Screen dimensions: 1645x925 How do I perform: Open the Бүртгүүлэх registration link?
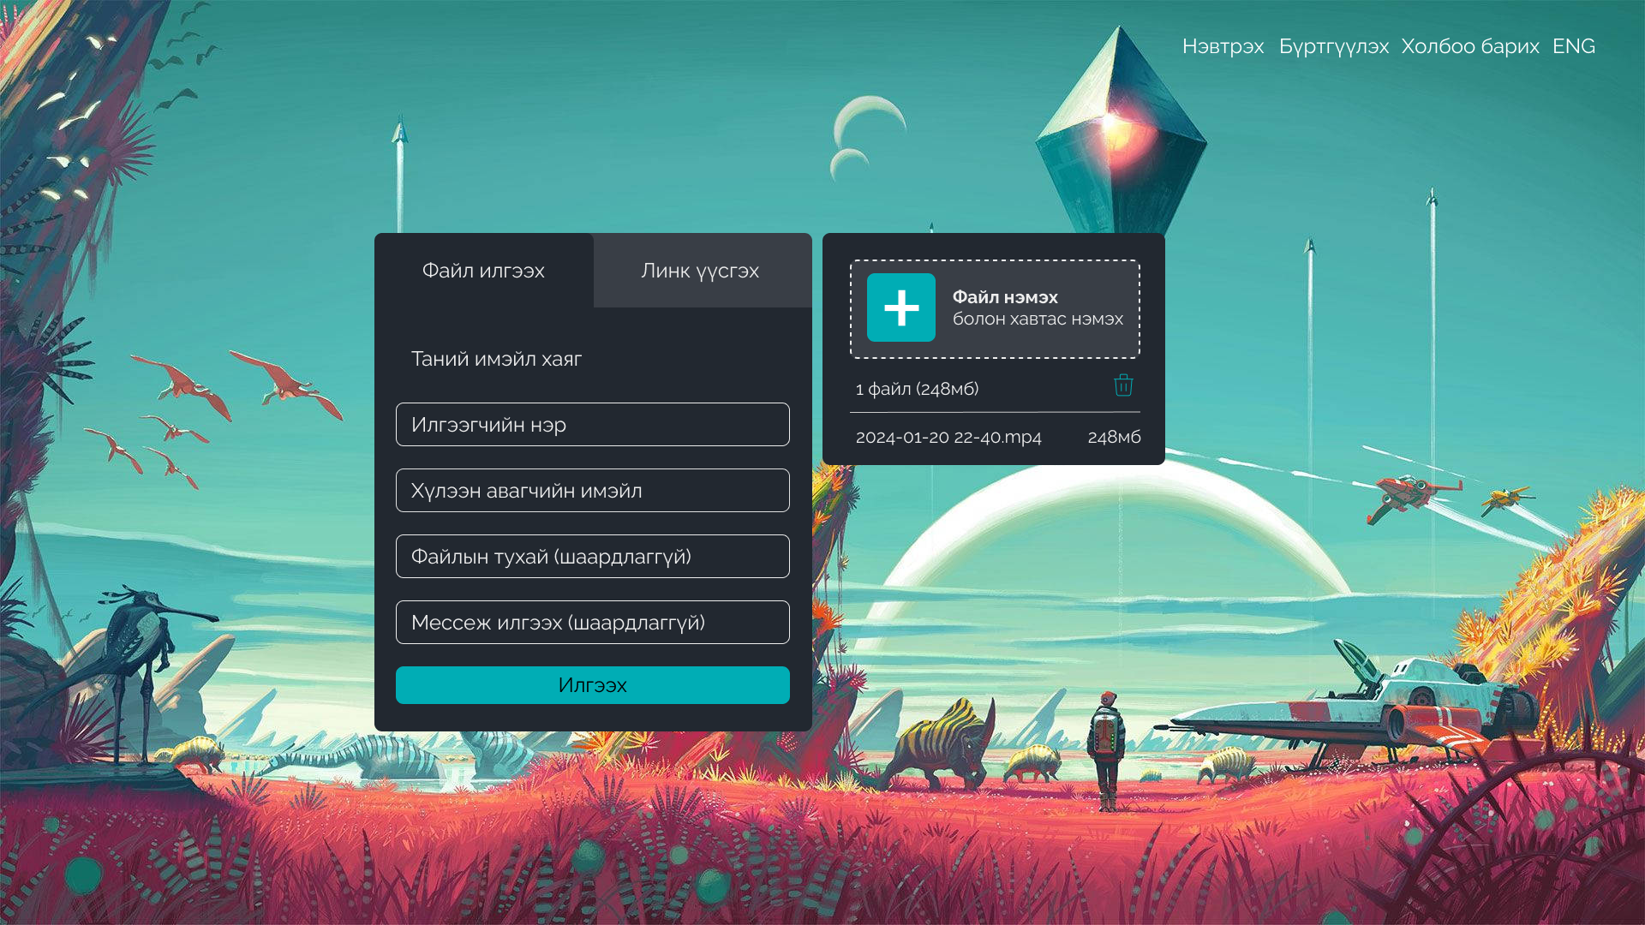point(1333,46)
